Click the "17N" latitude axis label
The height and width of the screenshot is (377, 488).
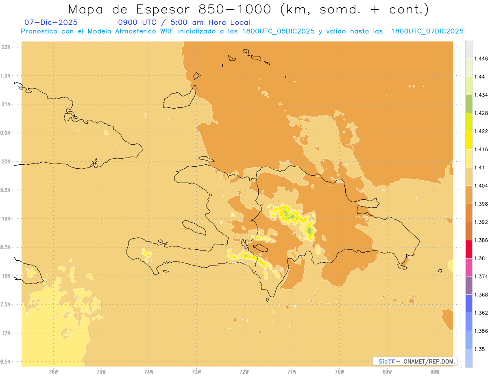(x=6, y=333)
